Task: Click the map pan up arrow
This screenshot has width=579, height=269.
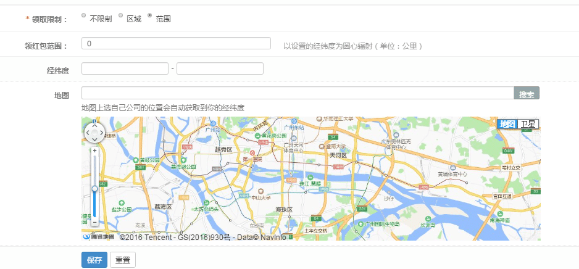Action: [x=95, y=124]
